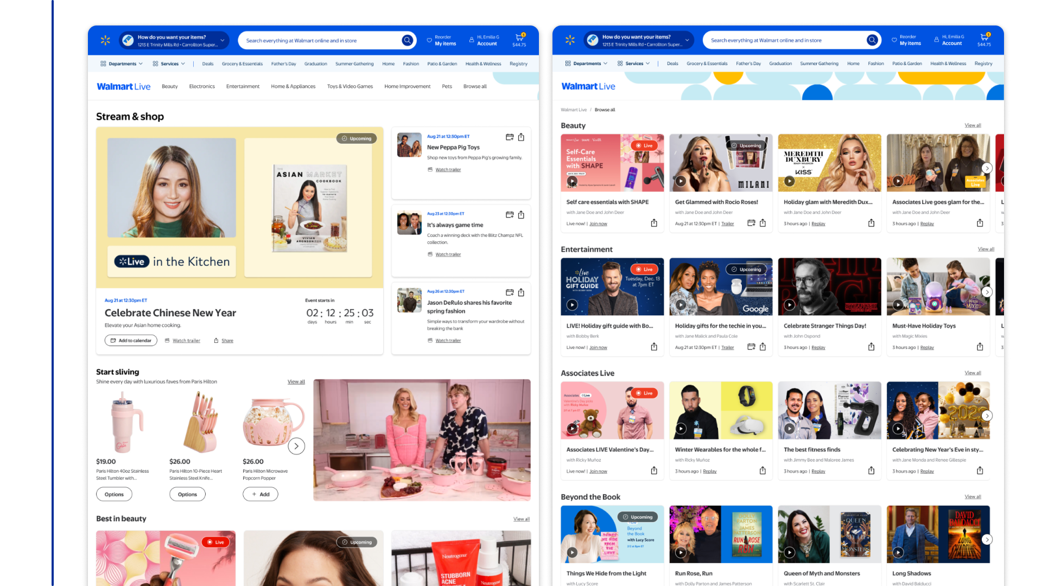Share the New Peppa Pig Toys event
1042x586 pixels.
(x=521, y=137)
